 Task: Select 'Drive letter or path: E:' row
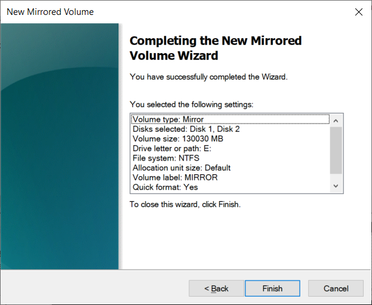230,149
